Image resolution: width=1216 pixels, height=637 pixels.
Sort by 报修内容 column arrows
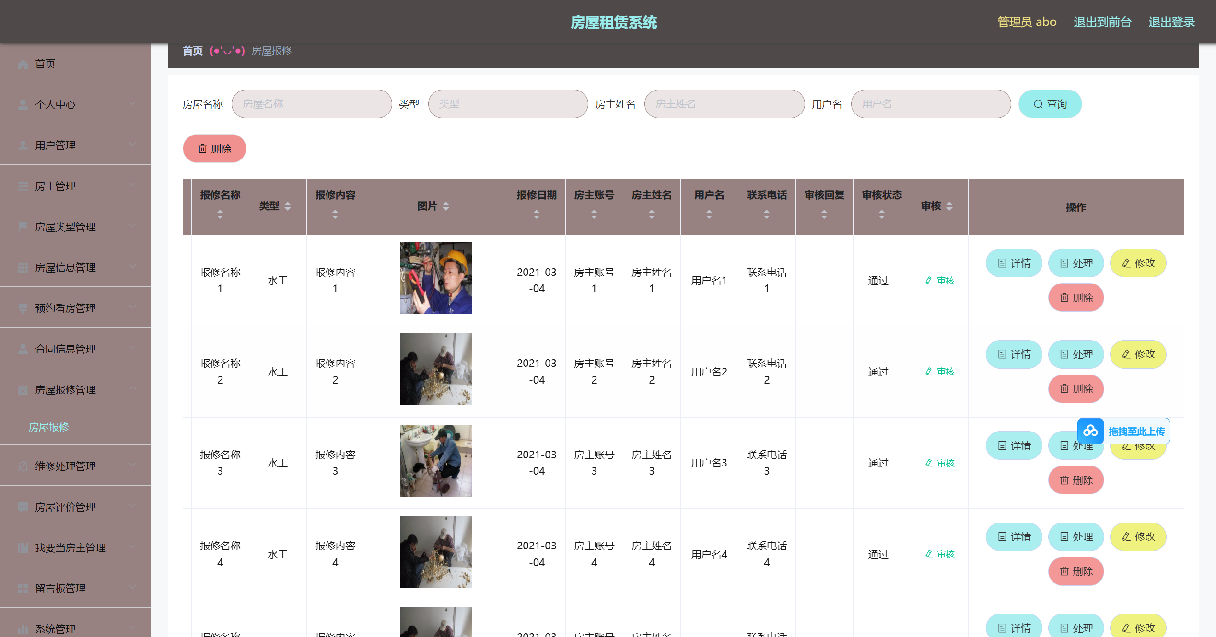tap(335, 215)
